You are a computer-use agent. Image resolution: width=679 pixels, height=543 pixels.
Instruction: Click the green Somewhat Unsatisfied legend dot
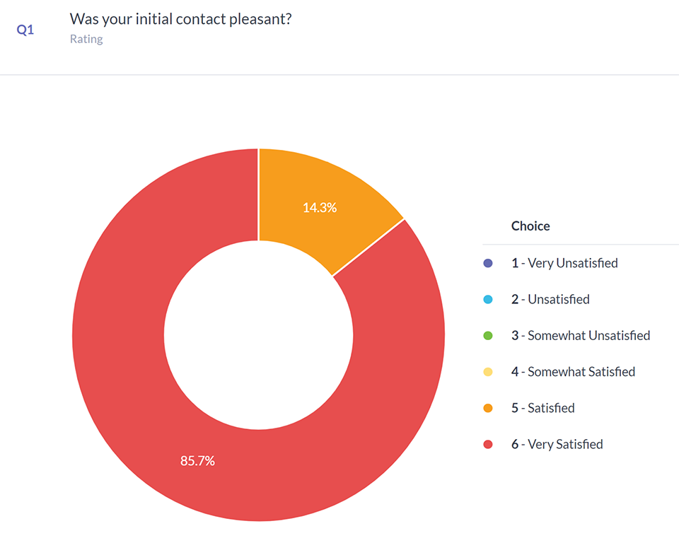tap(487, 336)
